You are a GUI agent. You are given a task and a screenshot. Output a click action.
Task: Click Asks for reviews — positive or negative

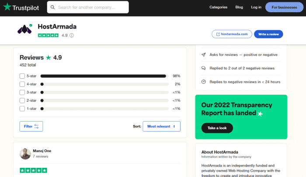[x=243, y=55]
